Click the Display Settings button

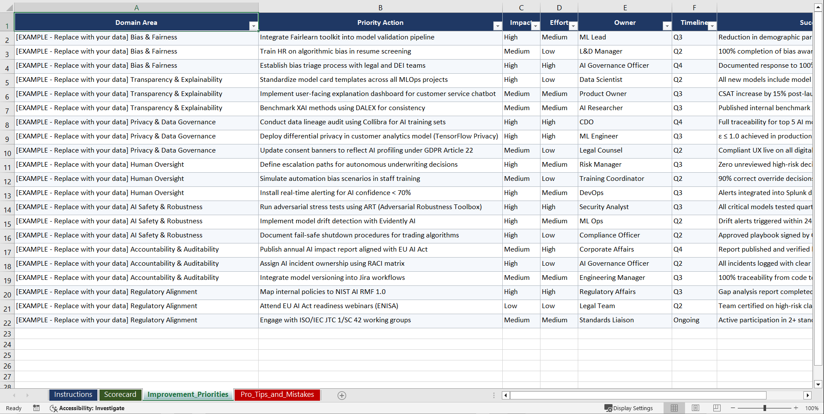point(629,408)
